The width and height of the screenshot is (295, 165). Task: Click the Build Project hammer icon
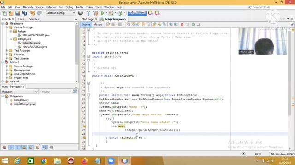[x=88, y=13]
